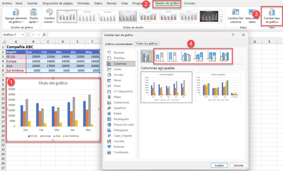Viewport: 283px width, 171px height.
Task: Cancel the Cambiar tipo de gráfico dialog
Action: [238, 165]
